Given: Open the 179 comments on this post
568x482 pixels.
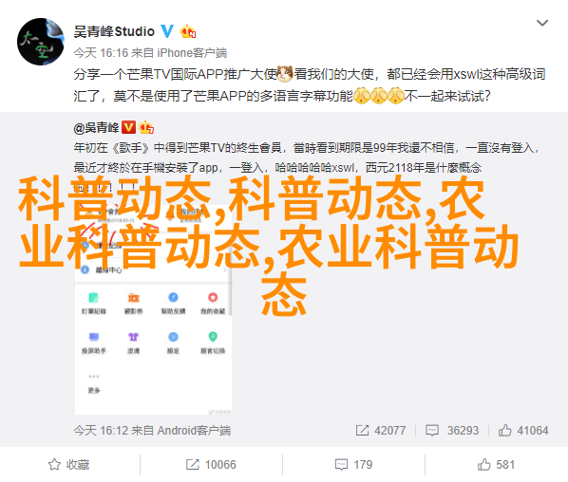Looking at the screenshot, I should [353, 465].
